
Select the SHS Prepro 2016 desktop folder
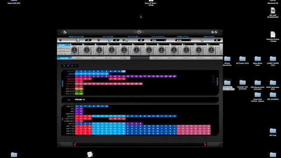[x=242, y=60]
